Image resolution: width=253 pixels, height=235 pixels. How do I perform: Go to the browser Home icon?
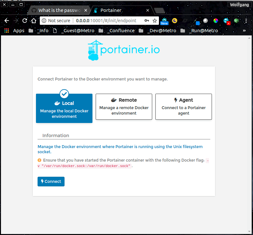34,21
